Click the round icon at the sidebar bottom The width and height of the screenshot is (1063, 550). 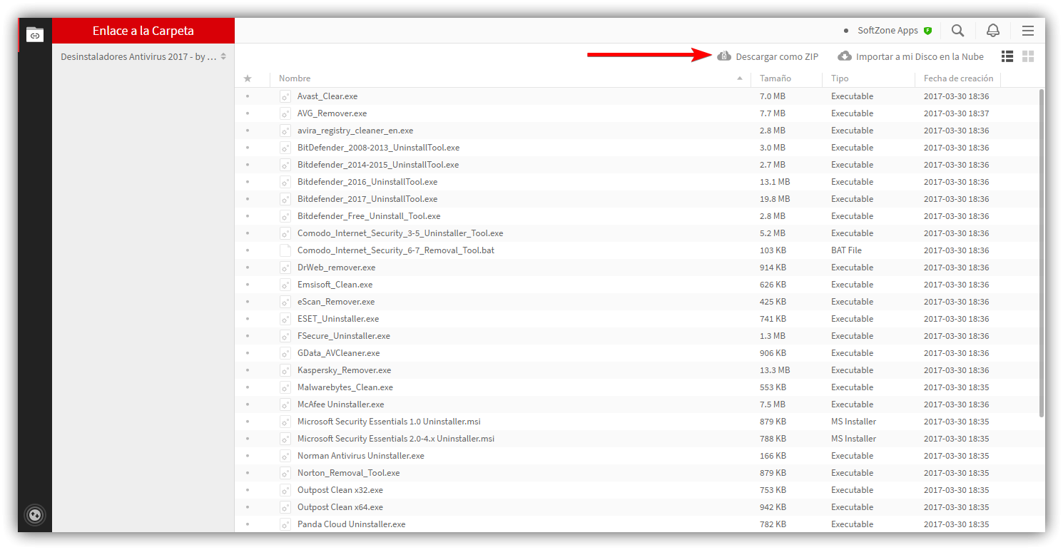click(35, 514)
